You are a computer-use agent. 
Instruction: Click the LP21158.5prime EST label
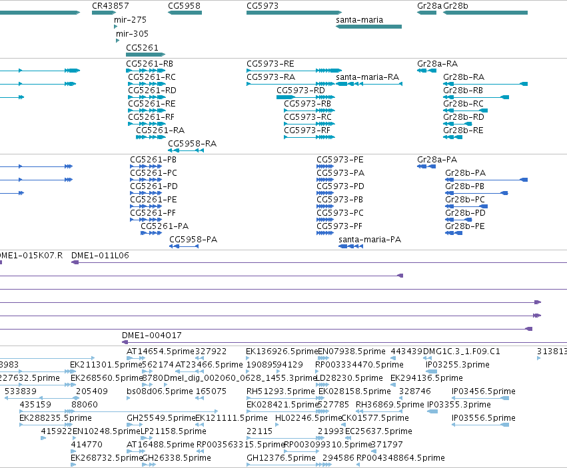173,431
